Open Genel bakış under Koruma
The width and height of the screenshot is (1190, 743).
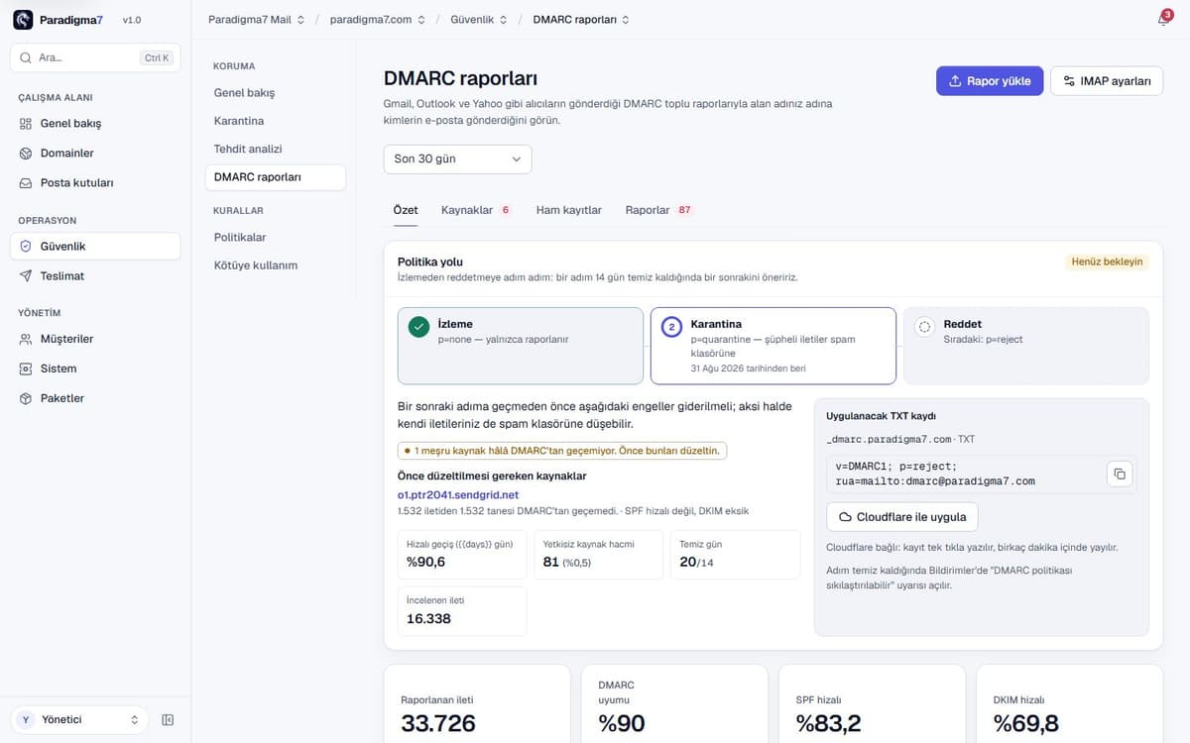point(275,93)
